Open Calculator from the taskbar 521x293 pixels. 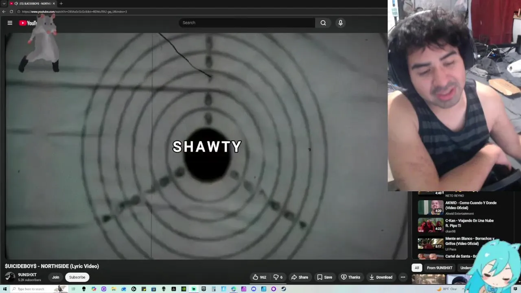214,289
